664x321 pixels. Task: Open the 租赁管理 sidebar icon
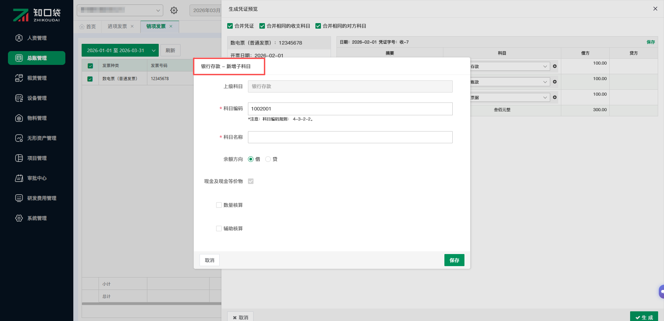click(x=19, y=78)
